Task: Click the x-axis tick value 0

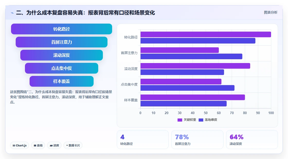Action: (x=140, y=113)
